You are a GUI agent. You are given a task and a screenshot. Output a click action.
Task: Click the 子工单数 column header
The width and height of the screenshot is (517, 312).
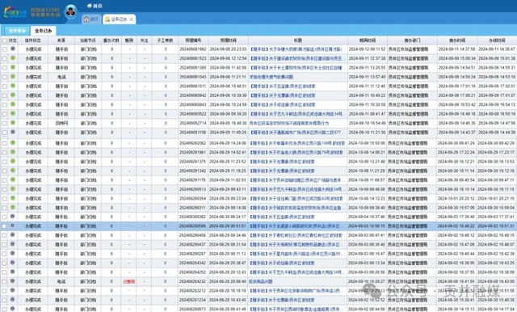click(x=165, y=40)
